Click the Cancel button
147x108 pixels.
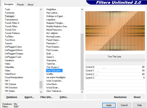pos(124,105)
